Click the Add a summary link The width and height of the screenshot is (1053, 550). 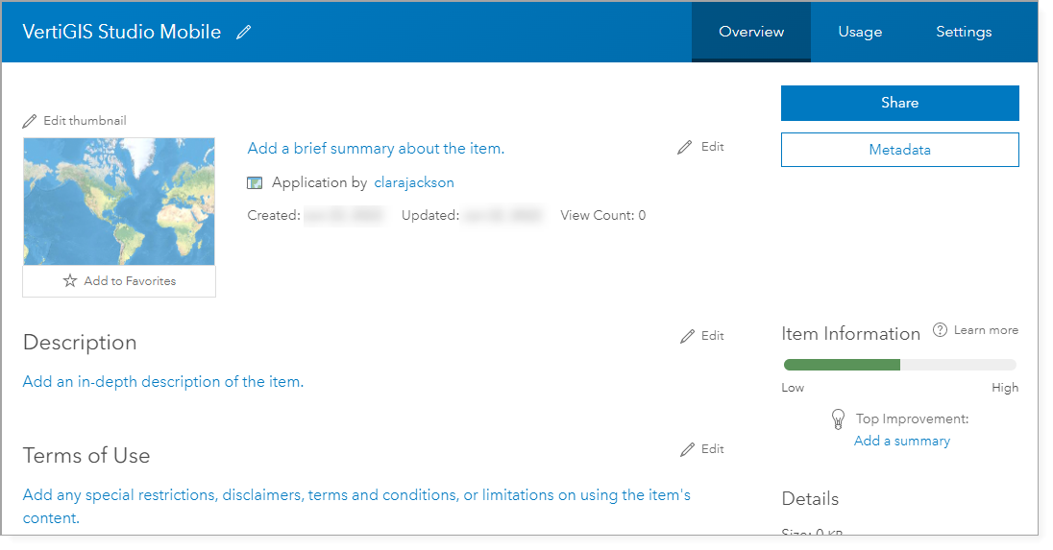click(x=902, y=441)
